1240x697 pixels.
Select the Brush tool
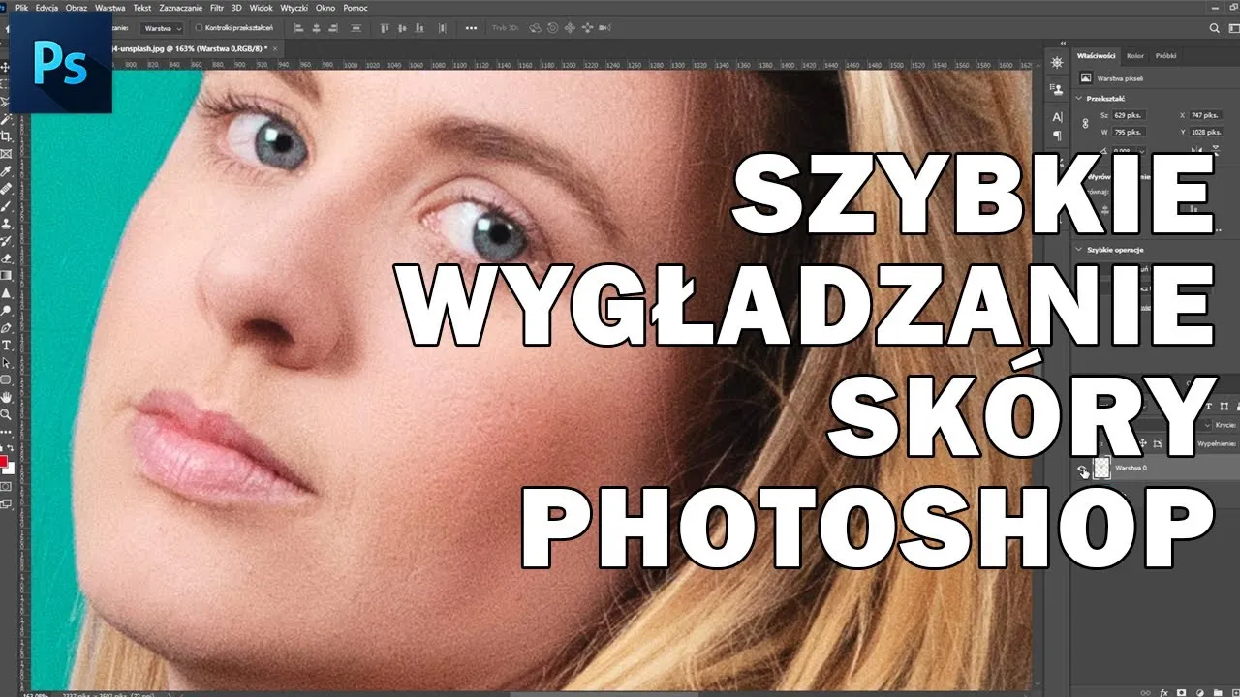pos(6,206)
